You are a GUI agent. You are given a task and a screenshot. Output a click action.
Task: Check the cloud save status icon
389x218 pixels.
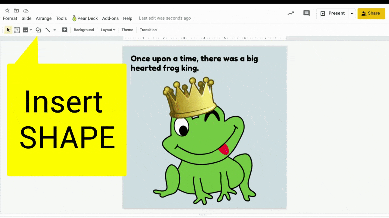click(26, 11)
